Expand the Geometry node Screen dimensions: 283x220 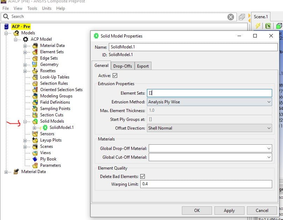point(25,65)
